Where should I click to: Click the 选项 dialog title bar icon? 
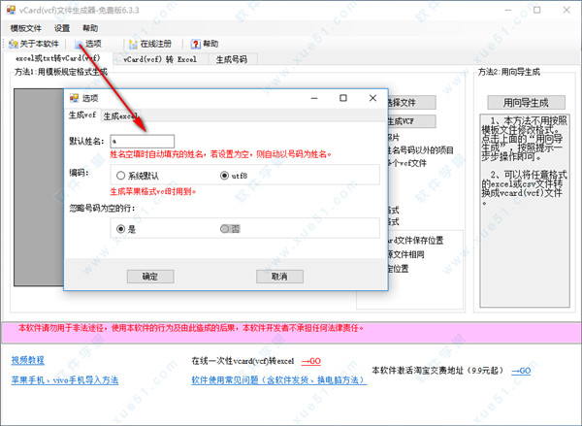click(x=73, y=98)
